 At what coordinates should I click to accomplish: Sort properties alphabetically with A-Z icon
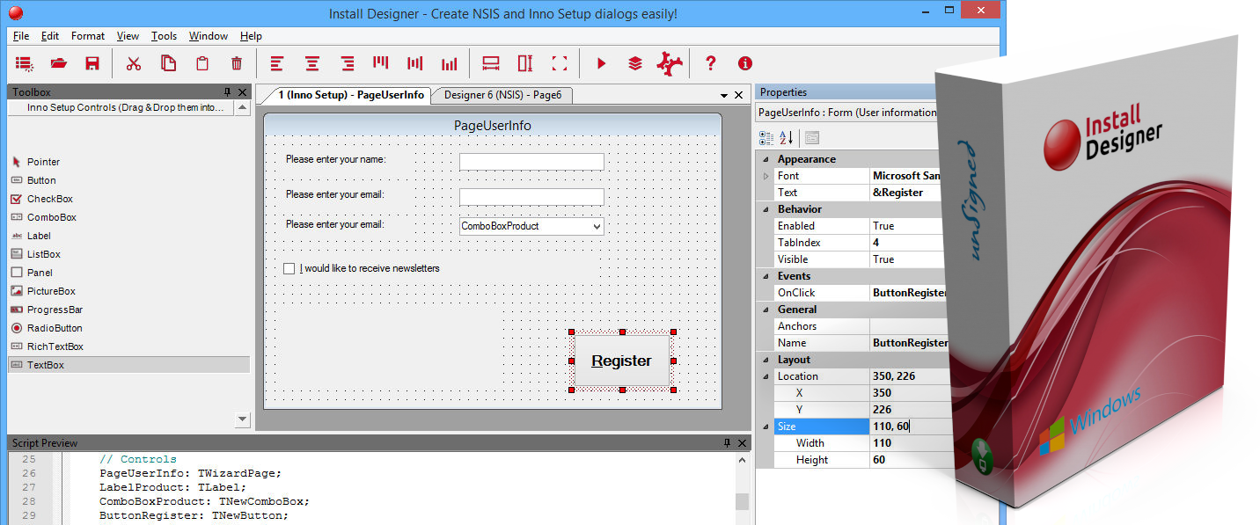pyautogui.click(x=787, y=137)
